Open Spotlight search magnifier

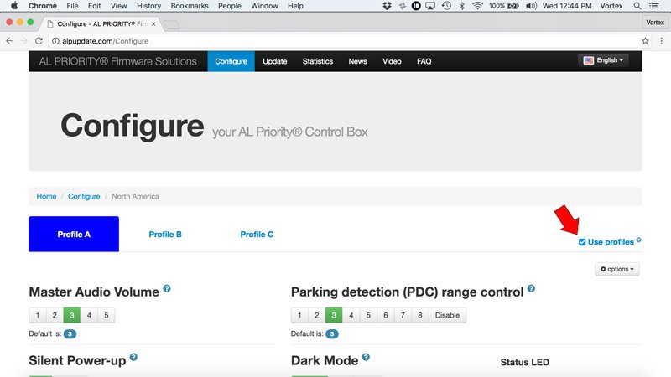click(x=637, y=6)
